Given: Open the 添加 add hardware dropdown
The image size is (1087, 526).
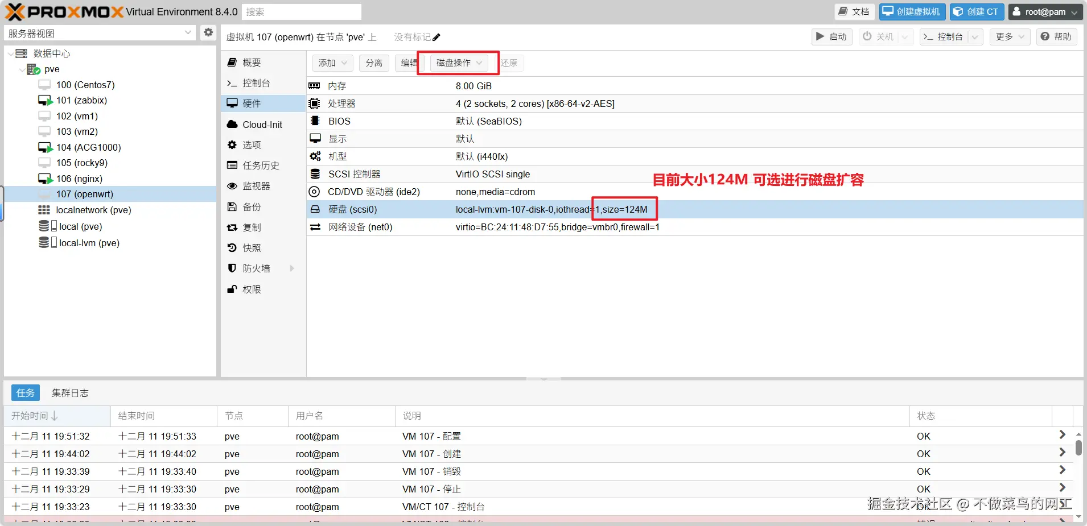Looking at the screenshot, I should point(333,63).
